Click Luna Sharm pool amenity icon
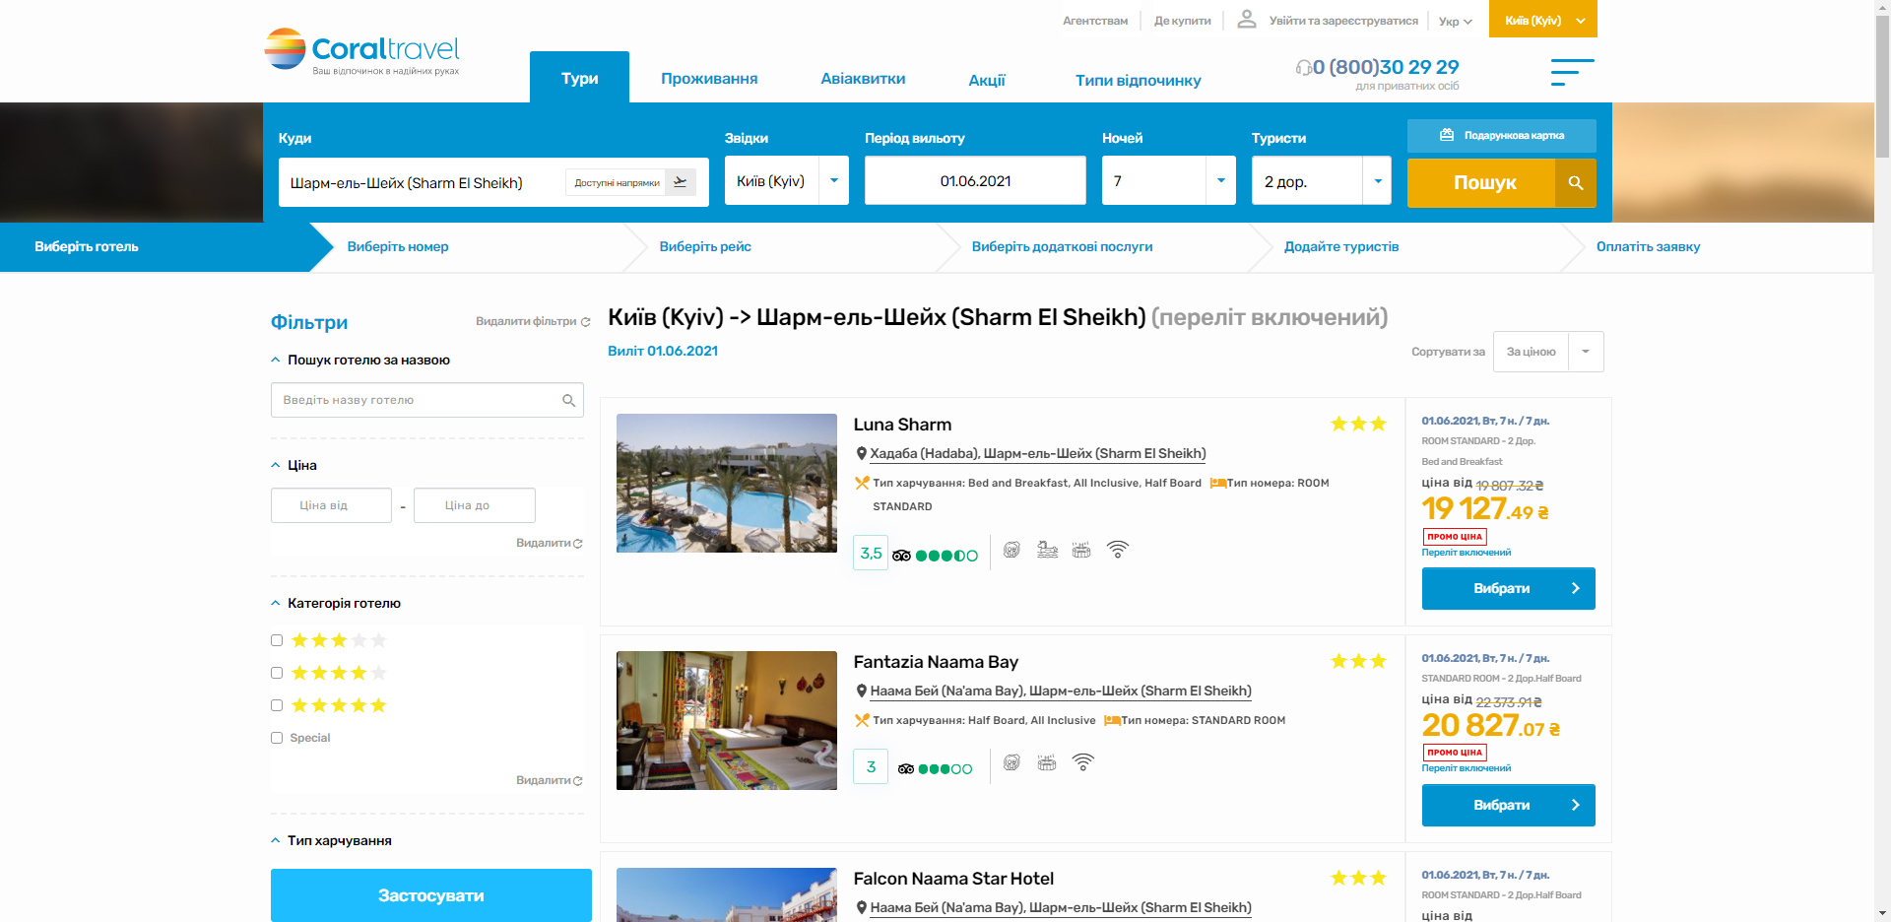The height and width of the screenshot is (922, 1891). (x=1081, y=550)
